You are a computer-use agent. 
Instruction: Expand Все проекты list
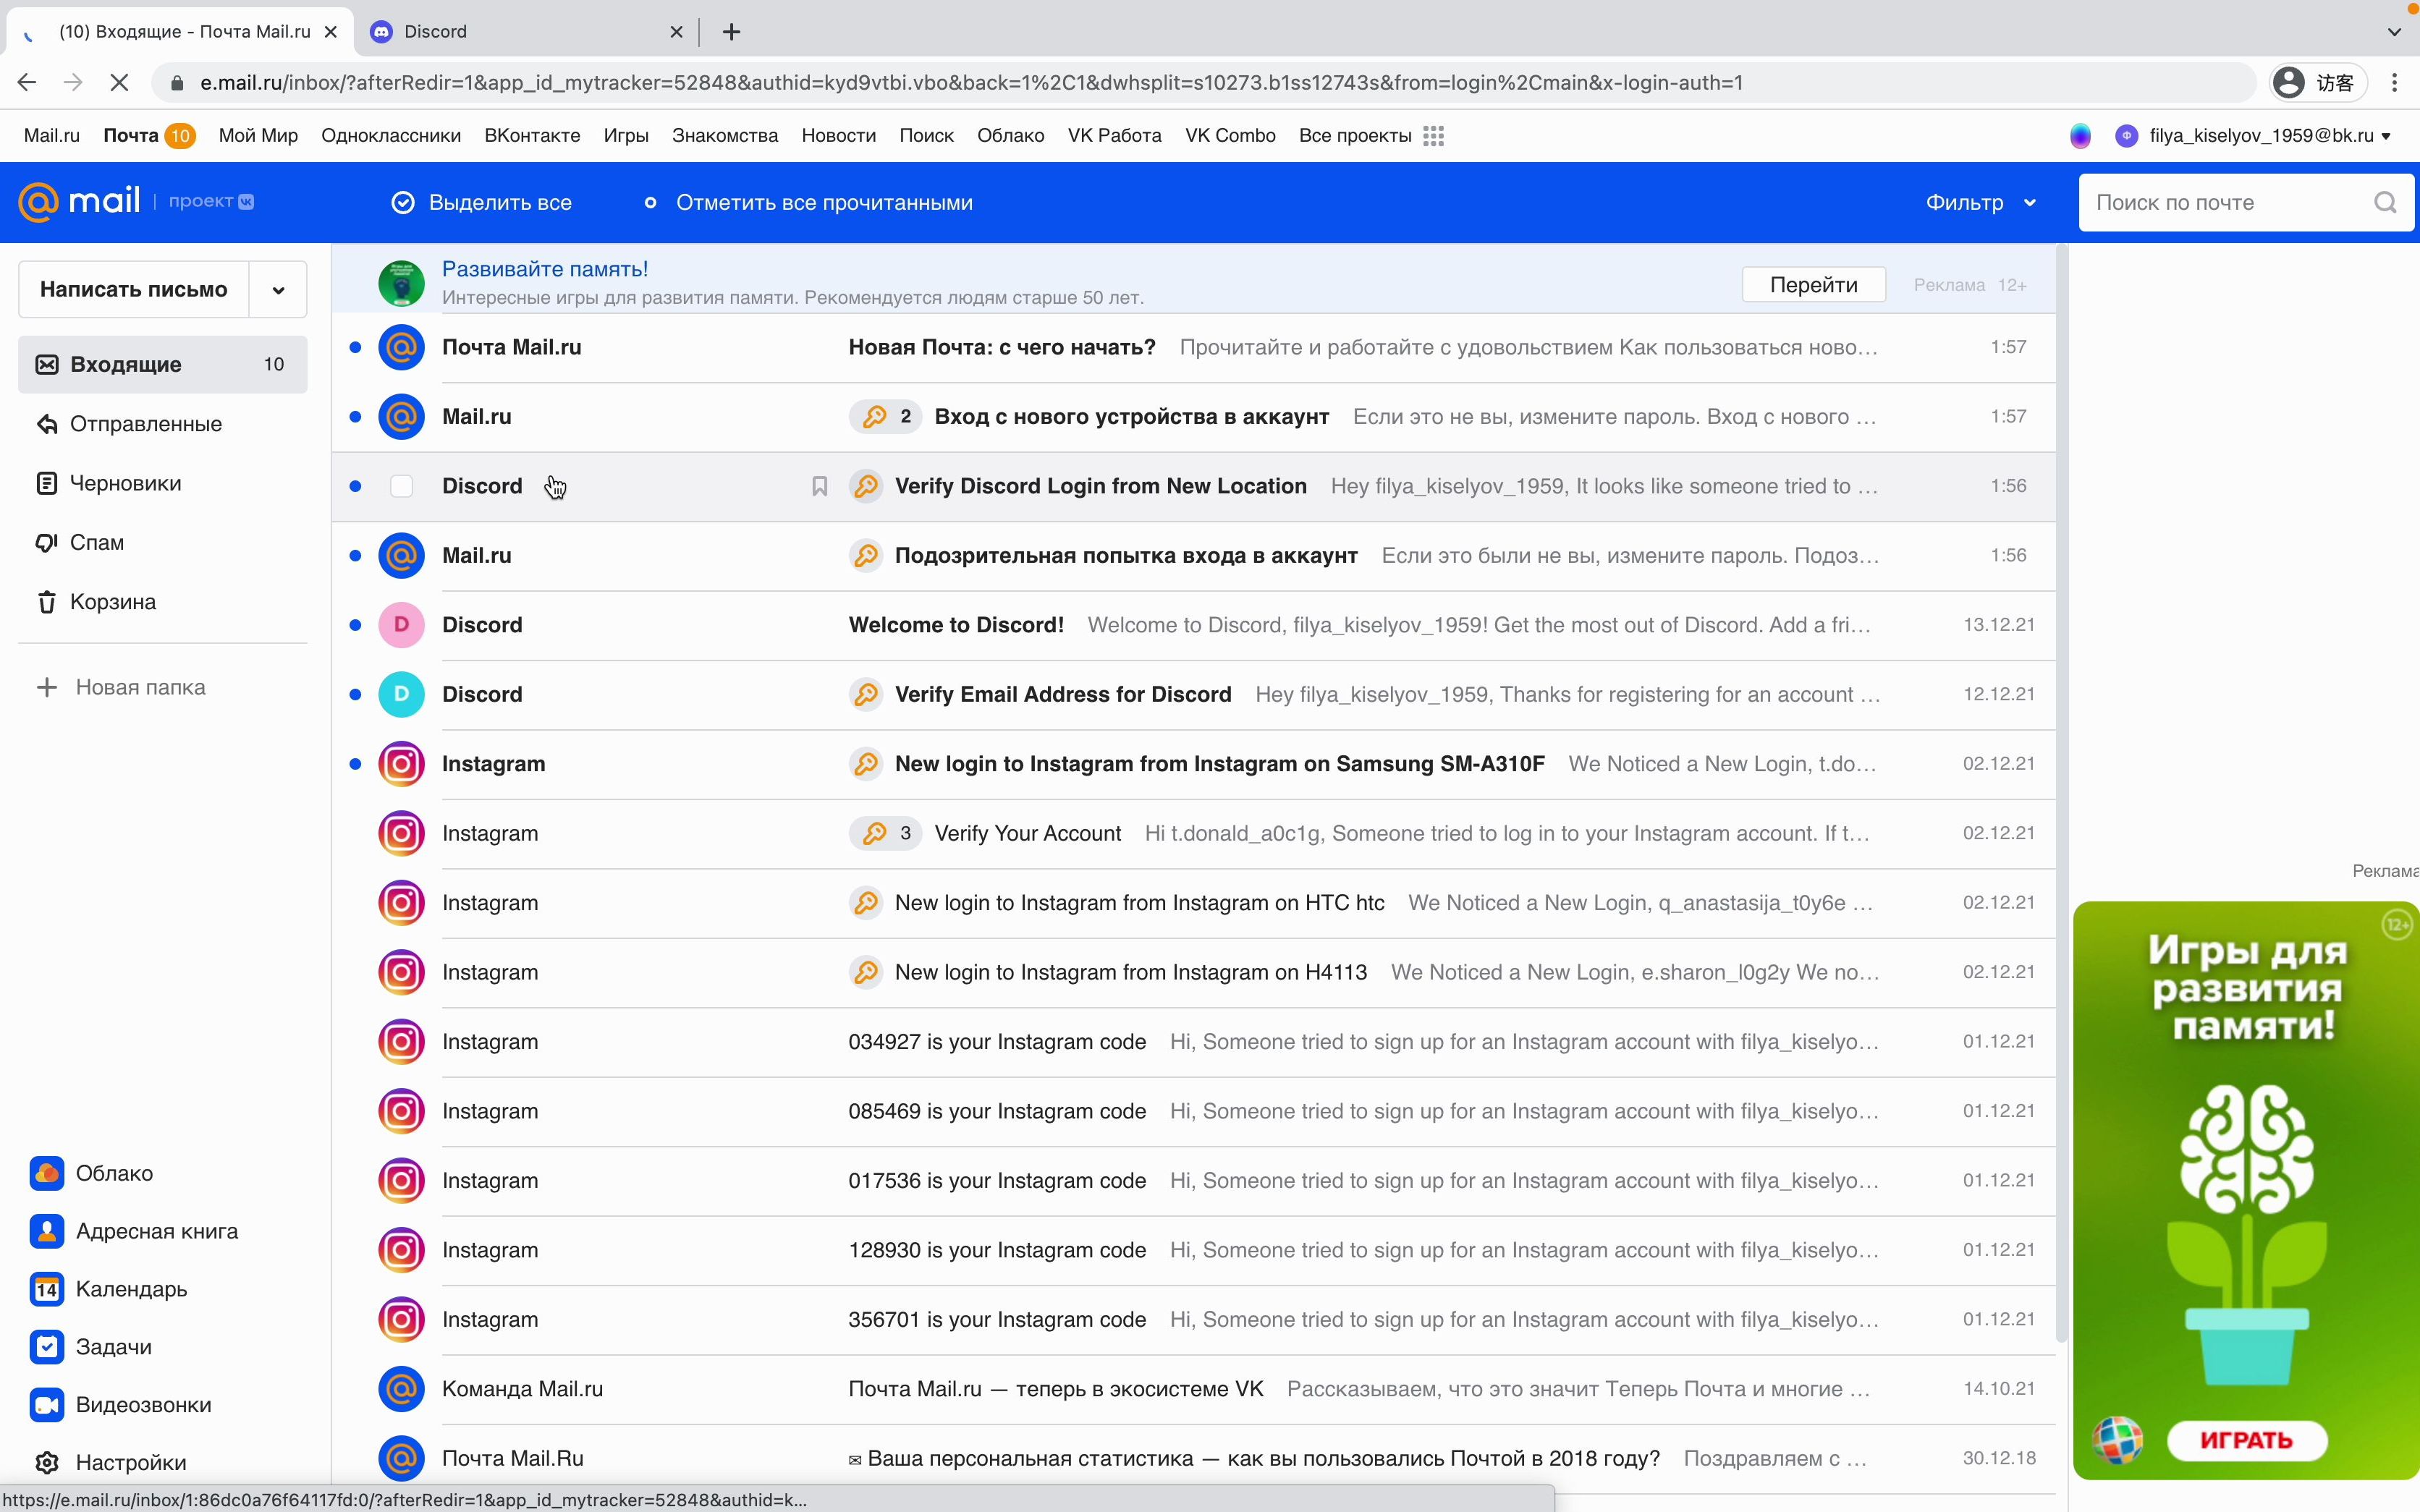pos(1370,136)
